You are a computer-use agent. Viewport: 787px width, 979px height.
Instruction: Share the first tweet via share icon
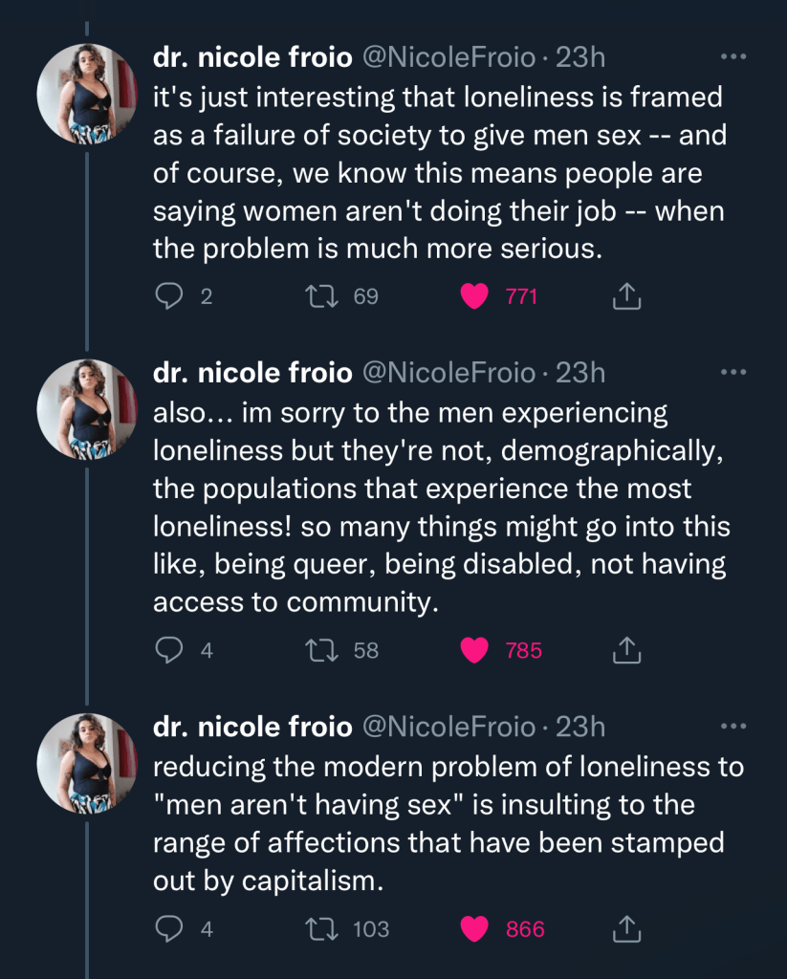coord(625,296)
